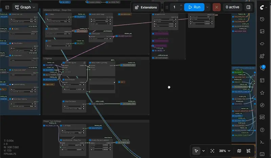Open the Run options dropdown arrow
The width and height of the screenshot is (271, 158).
(x=207, y=7)
